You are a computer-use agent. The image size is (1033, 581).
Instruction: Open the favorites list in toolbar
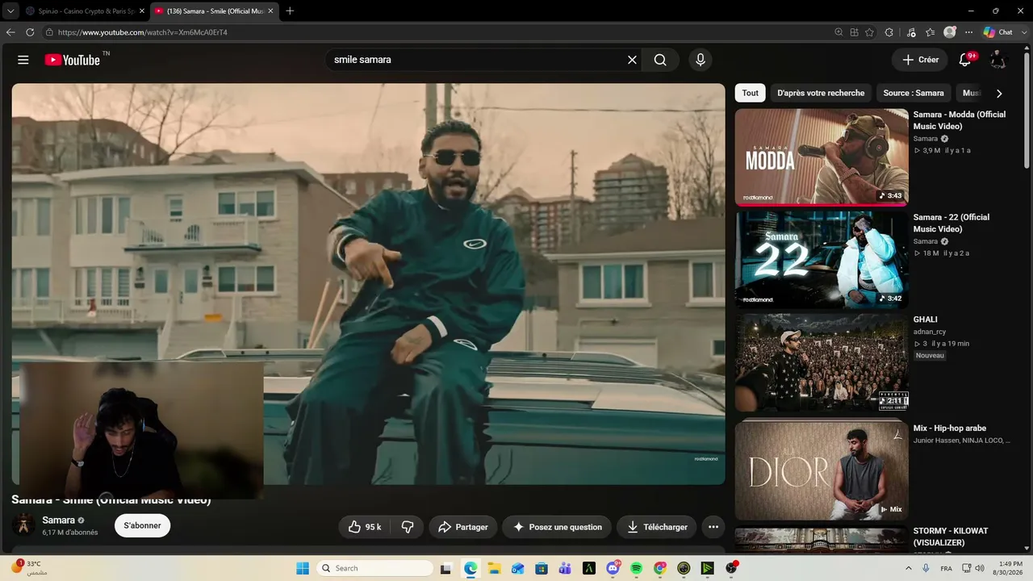coord(931,32)
